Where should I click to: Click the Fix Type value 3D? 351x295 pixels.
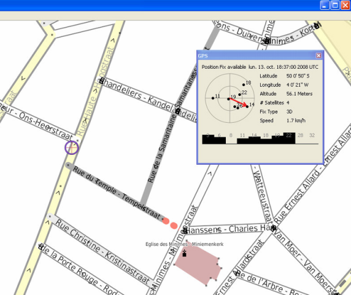point(290,112)
